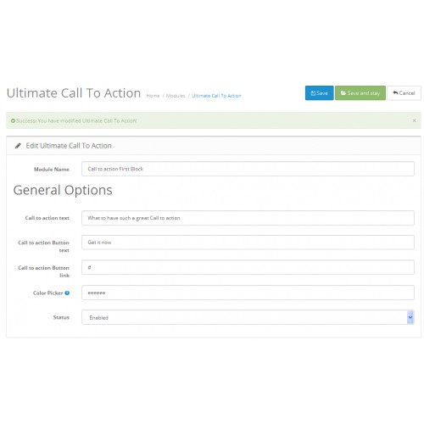The image size is (424, 424).
Task: Click the pencil icon beside Edit heading
Action: pos(18,146)
